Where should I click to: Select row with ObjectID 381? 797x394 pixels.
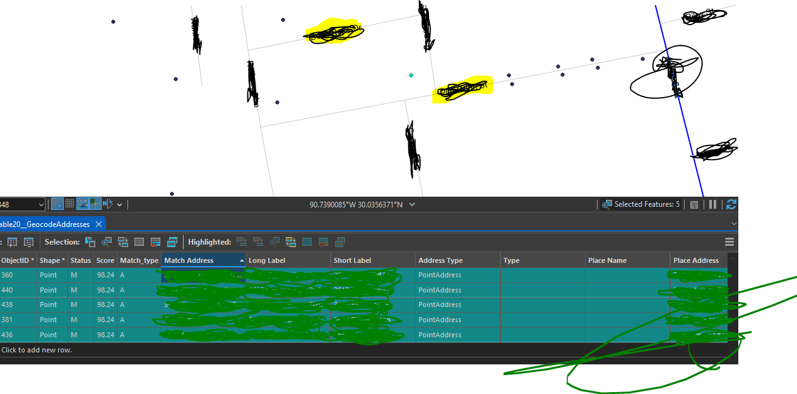point(363,320)
